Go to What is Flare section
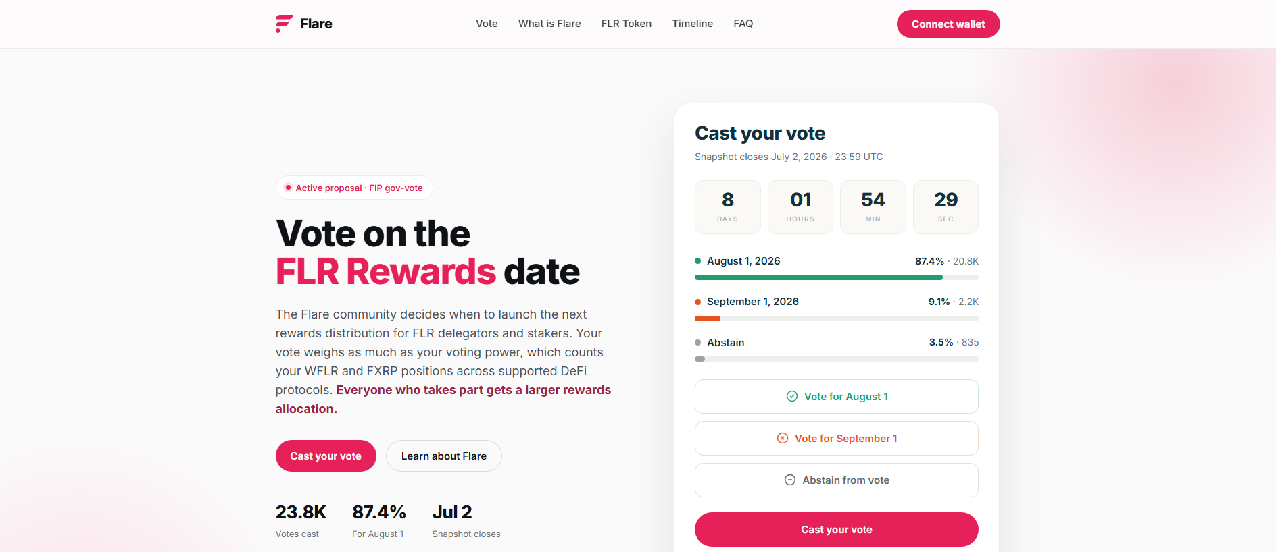Screen dimensions: 1276x552 pyautogui.click(x=549, y=24)
